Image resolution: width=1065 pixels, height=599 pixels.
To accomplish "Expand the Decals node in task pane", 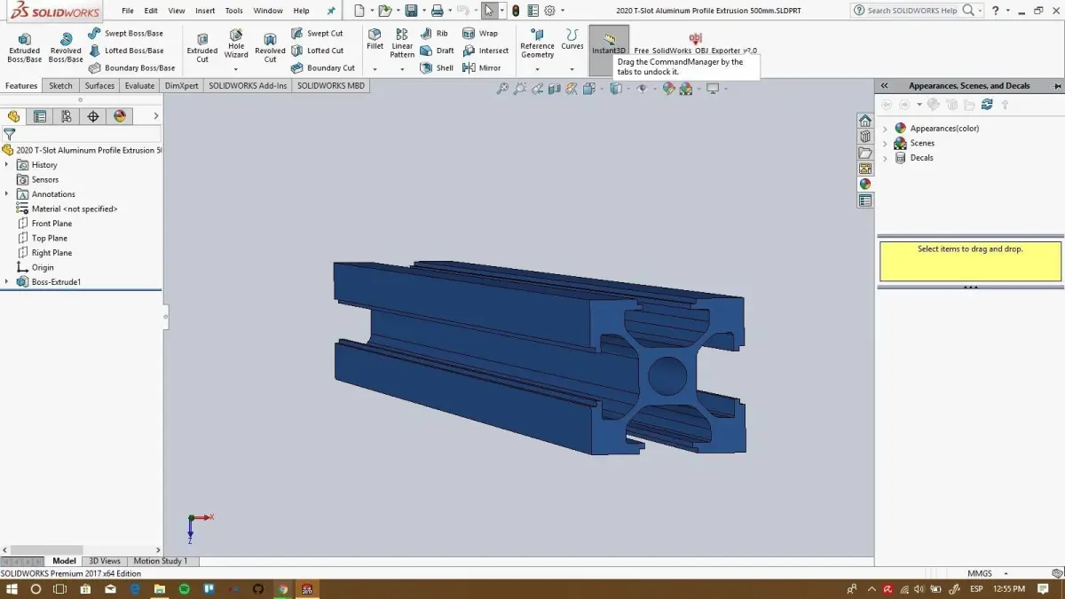I will (885, 158).
